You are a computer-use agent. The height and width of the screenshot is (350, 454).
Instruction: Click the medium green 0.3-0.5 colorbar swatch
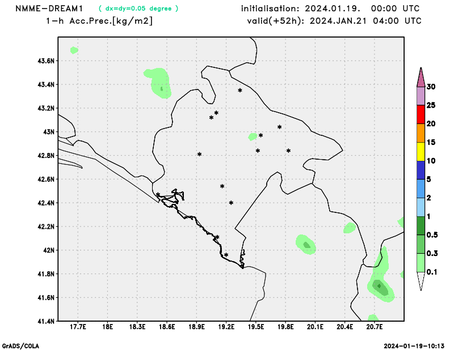pos(421,244)
